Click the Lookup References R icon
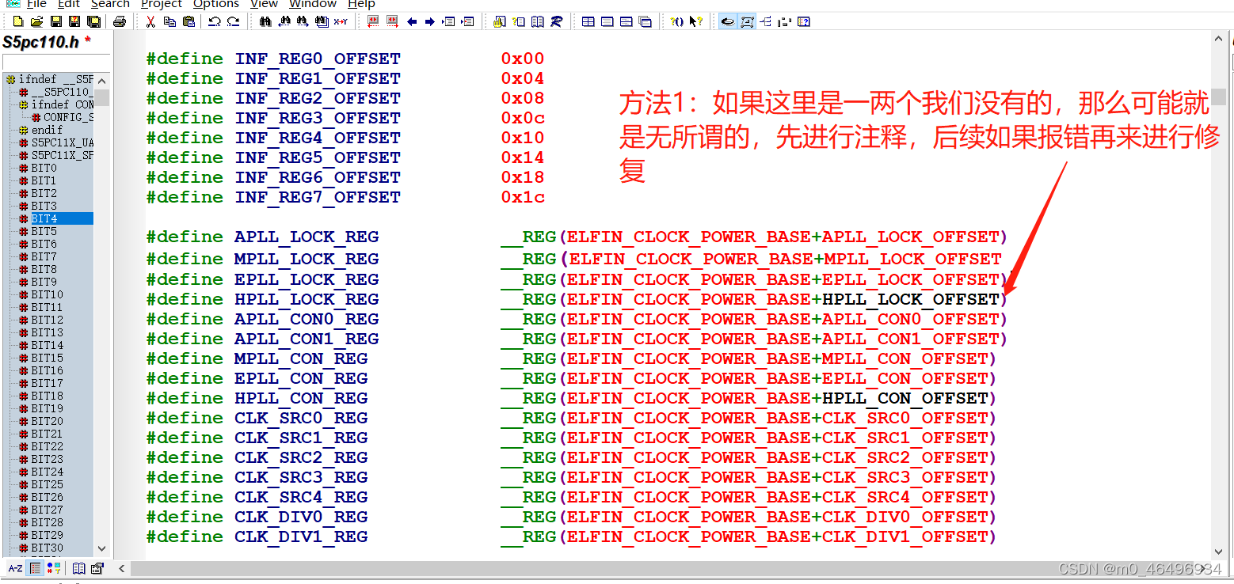This screenshot has width=1234, height=584. point(556,21)
